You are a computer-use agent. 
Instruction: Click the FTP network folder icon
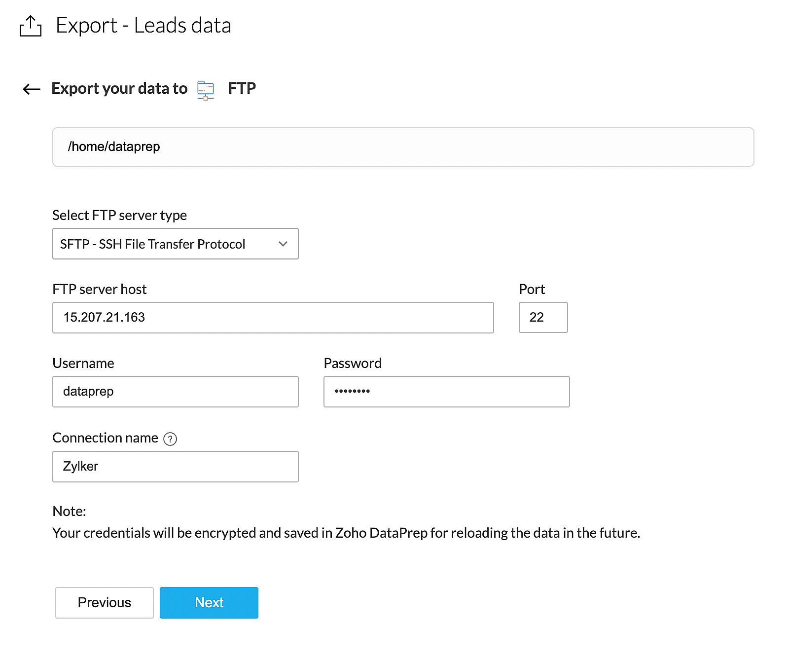pyautogui.click(x=206, y=90)
